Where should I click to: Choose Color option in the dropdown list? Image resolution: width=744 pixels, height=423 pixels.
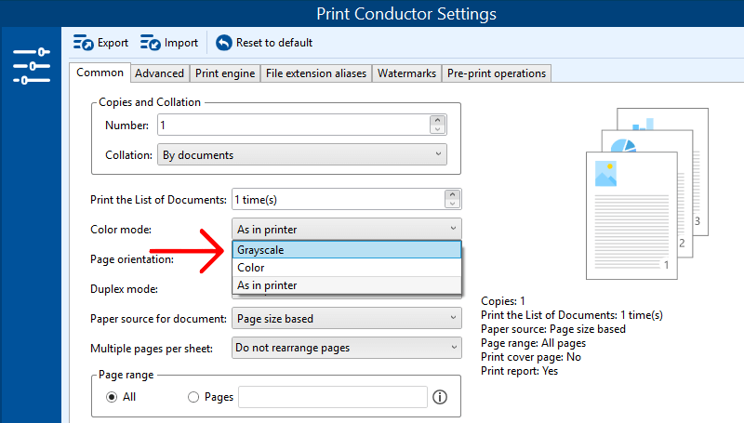click(347, 268)
